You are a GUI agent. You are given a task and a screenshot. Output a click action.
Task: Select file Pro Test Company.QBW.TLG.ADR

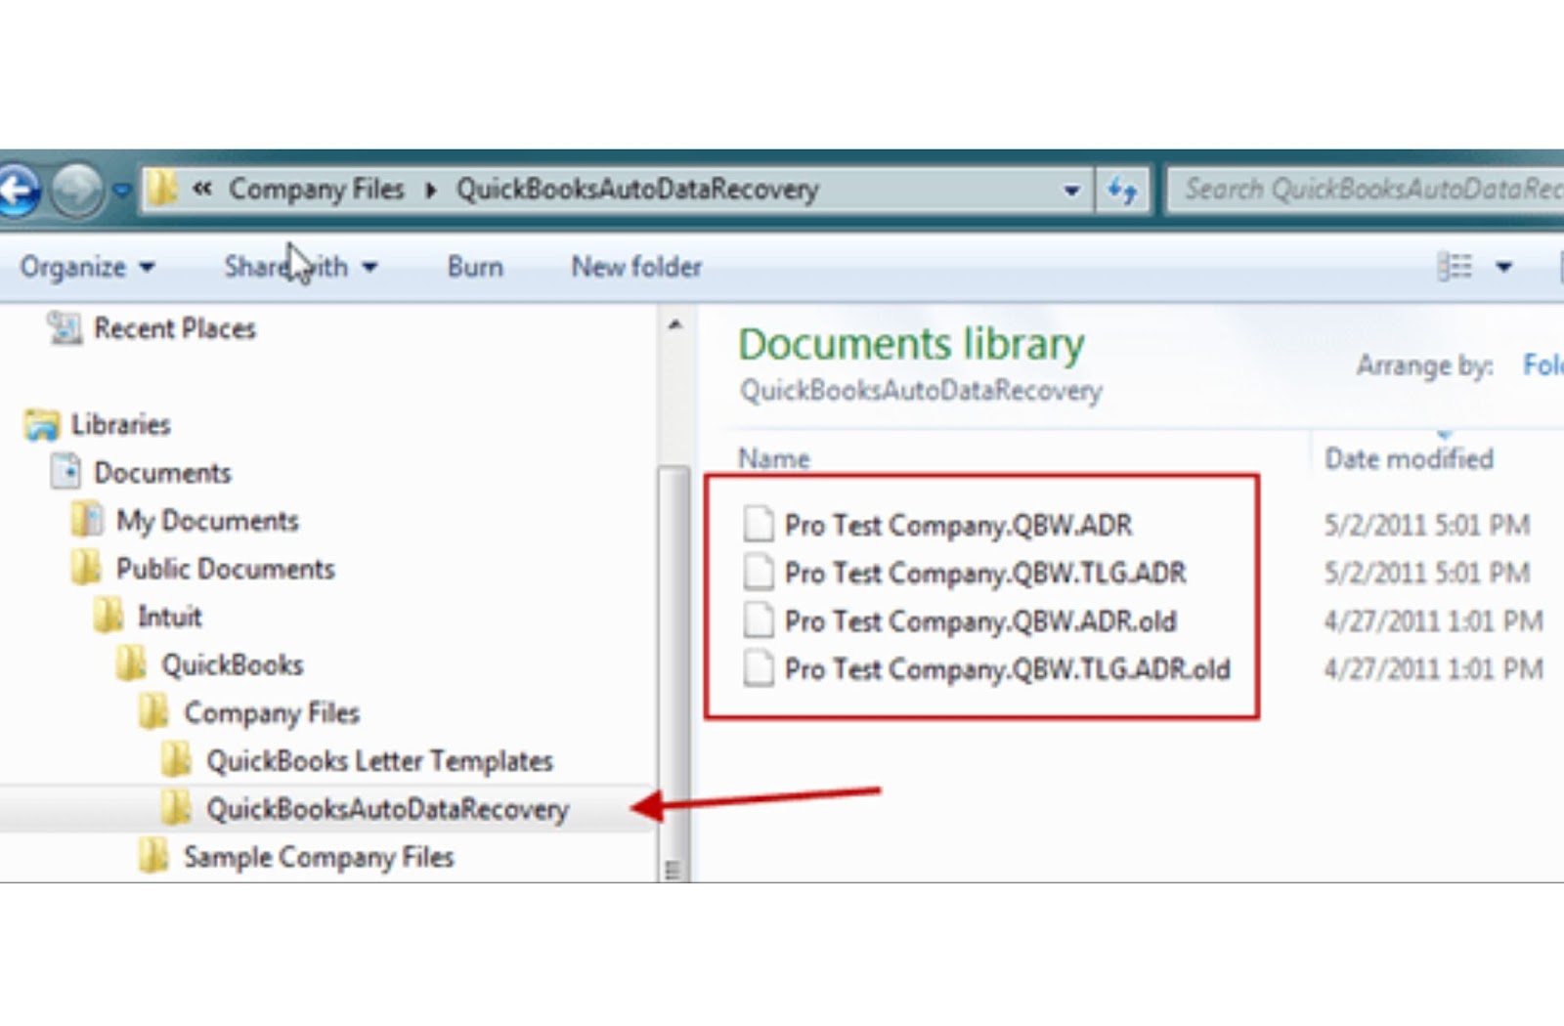click(985, 574)
